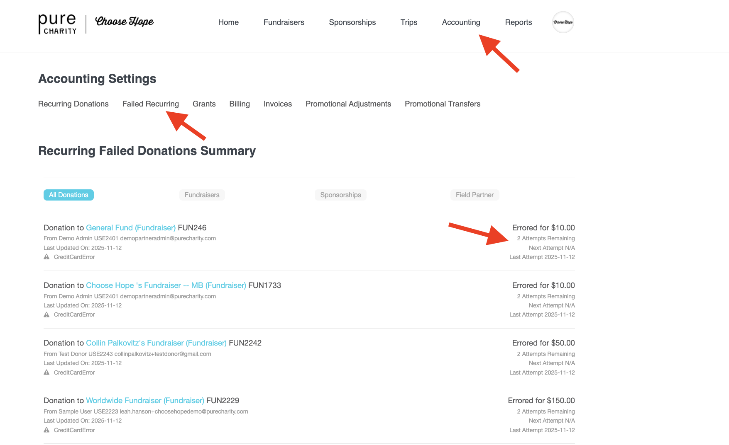The height and width of the screenshot is (445, 729).
Task: Open the Choose Hope profile avatar
Action: tap(563, 22)
